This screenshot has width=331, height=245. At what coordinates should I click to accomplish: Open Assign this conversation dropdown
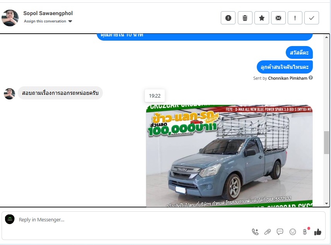coord(48,21)
